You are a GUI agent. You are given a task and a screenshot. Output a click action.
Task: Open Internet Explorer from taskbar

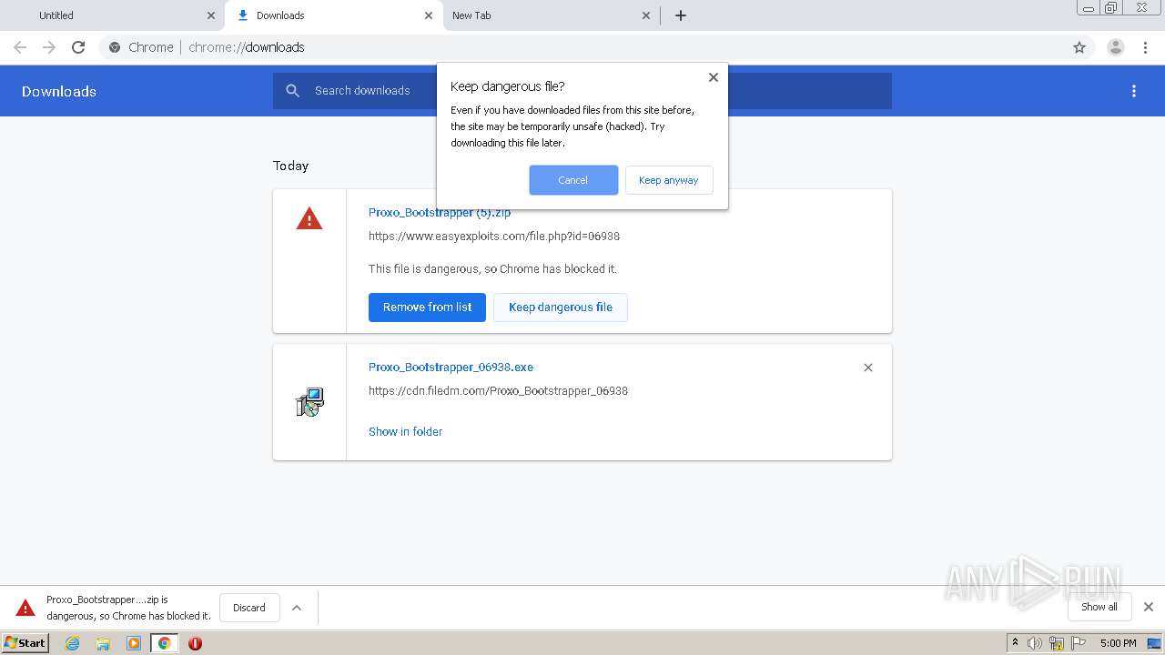[x=73, y=643]
